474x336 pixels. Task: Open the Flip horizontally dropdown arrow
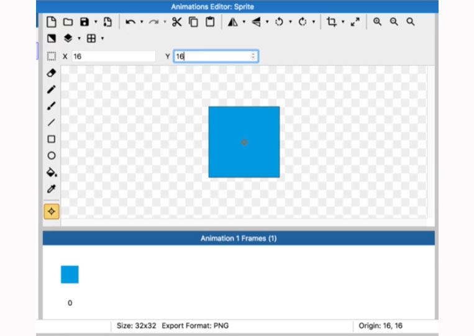click(244, 22)
